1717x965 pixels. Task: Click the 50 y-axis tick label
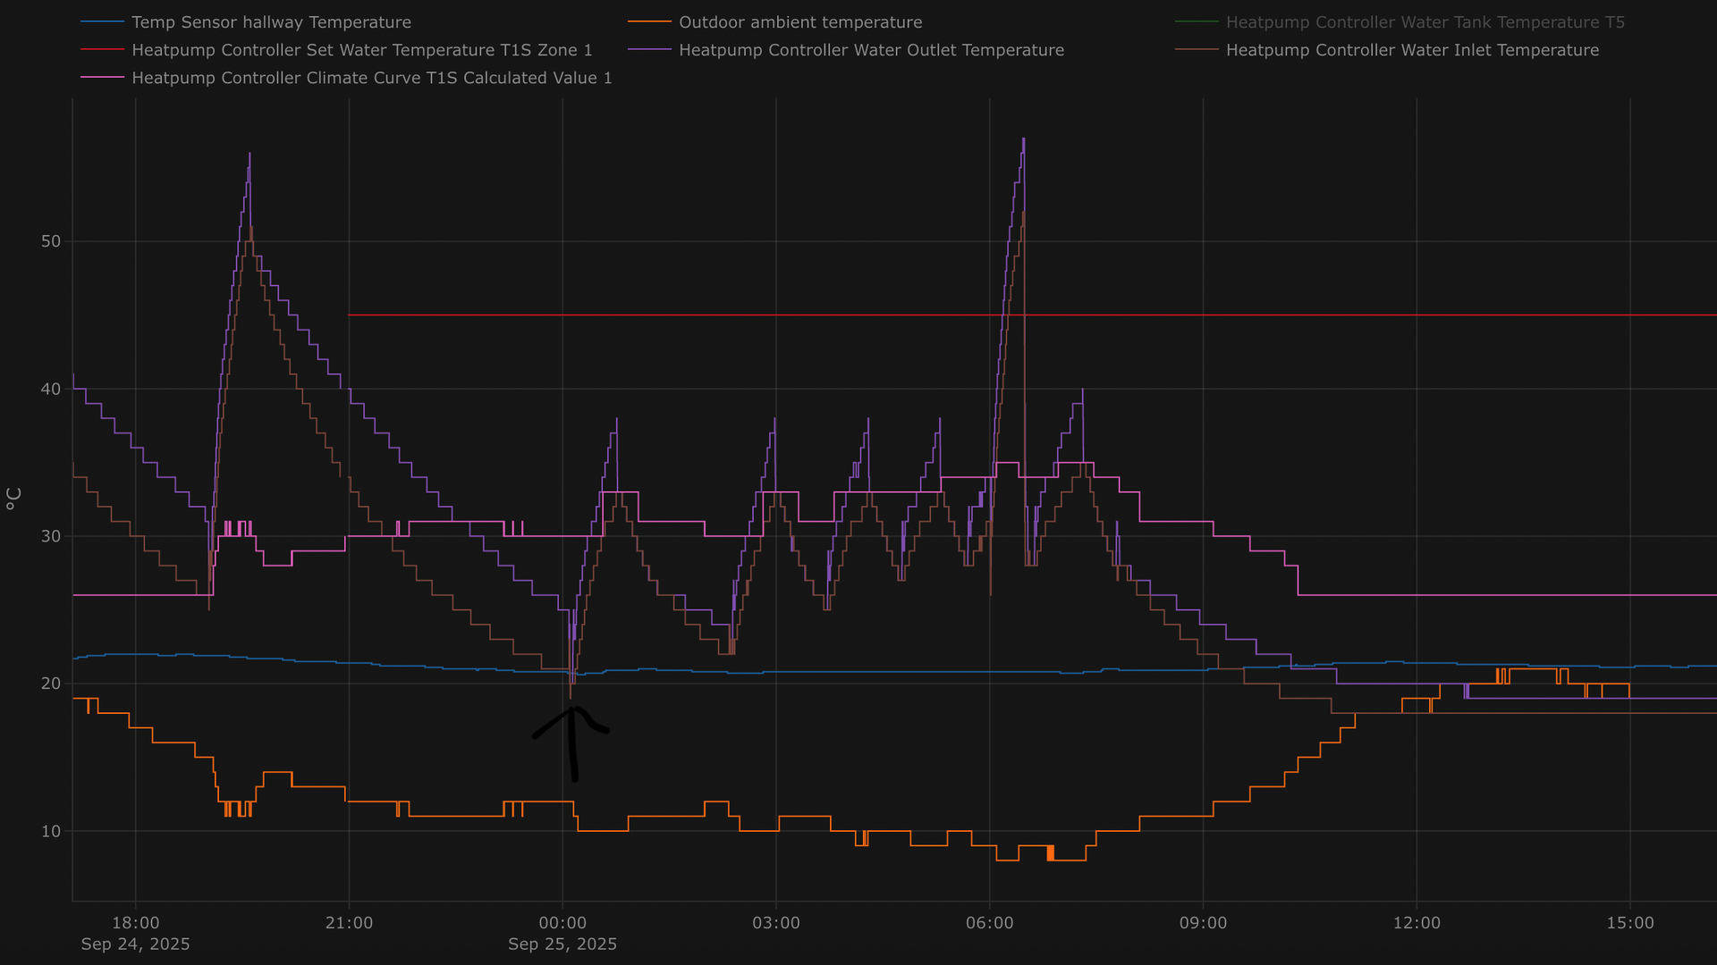(51, 241)
